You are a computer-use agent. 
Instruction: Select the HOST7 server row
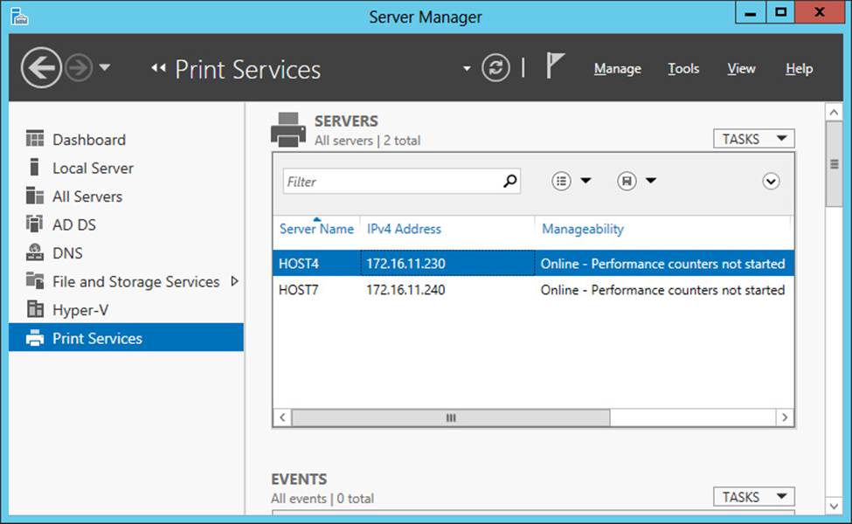click(x=533, y=290)
